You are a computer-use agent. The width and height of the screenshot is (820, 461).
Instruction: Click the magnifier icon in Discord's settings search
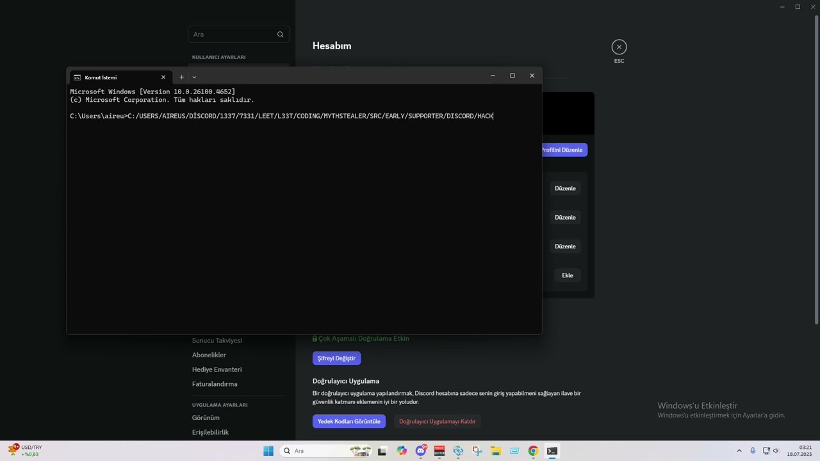280,35
